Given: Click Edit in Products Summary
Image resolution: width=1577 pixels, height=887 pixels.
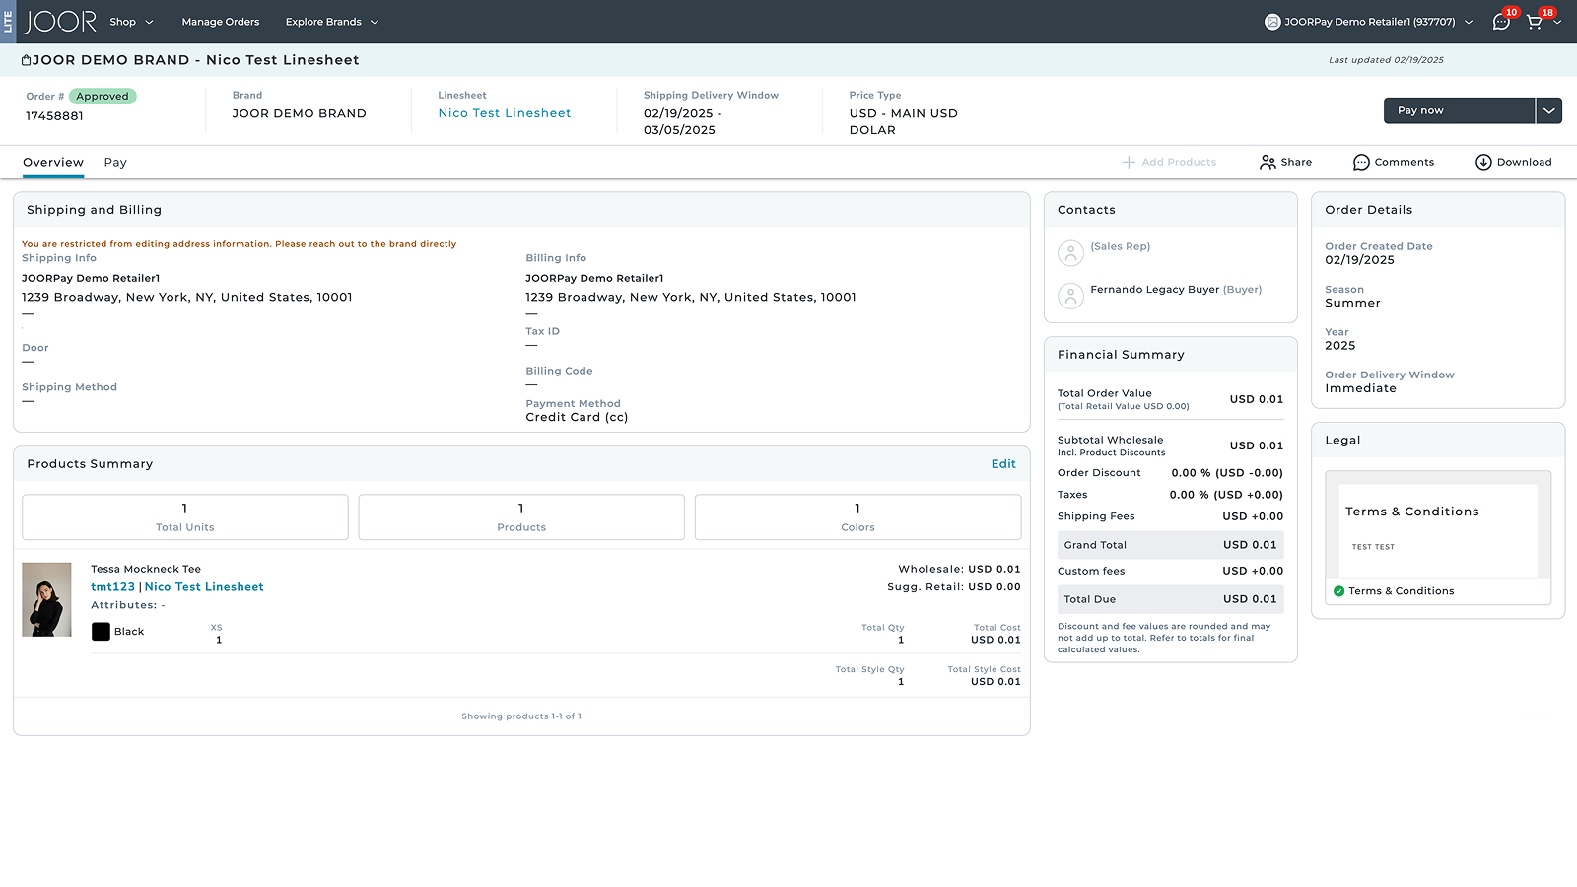Looking at the screenshot, I should pos(1003,464).
